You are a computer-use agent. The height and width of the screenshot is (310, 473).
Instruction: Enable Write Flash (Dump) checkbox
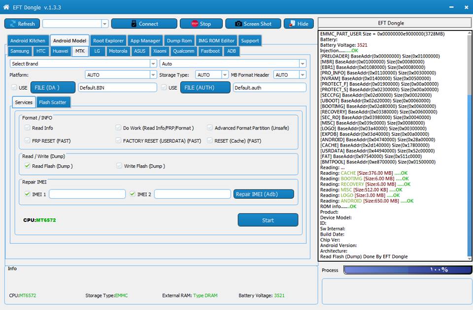click(119, 166)
